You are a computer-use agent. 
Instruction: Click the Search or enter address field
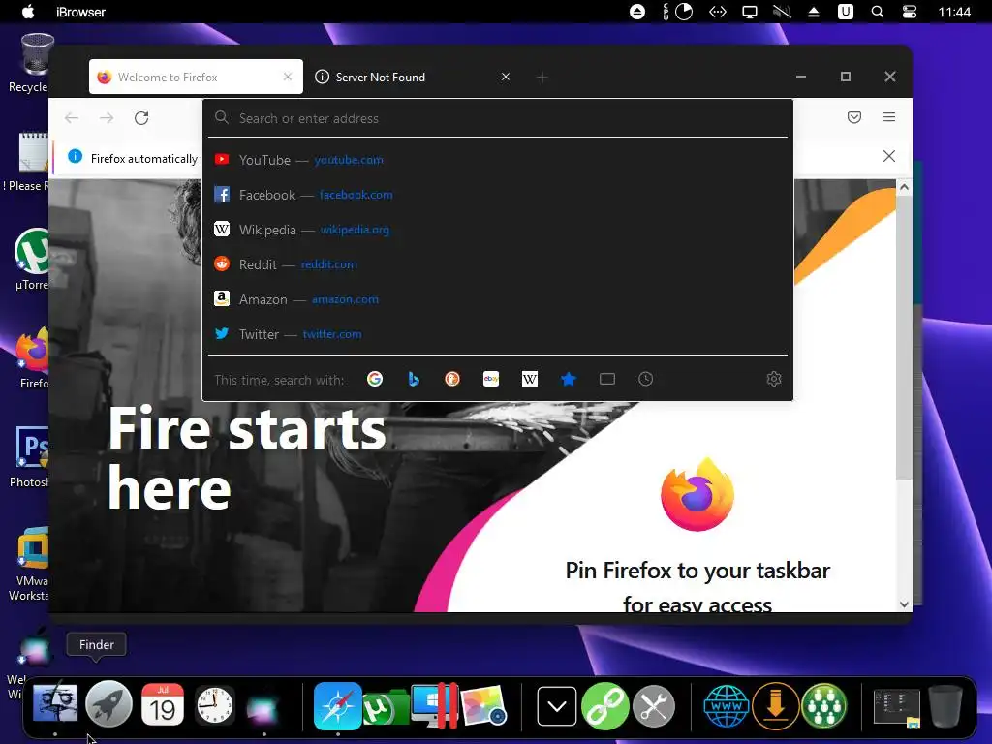[x=497, y=118]
